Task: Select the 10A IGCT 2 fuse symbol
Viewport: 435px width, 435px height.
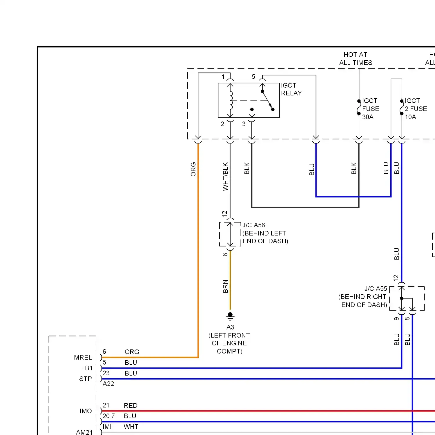Action: (402, 107)
